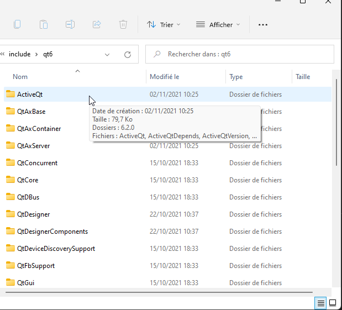The image size is (342, 310).
Task: Click the QtAxContainer folder icon
Action: coord(10,128)
